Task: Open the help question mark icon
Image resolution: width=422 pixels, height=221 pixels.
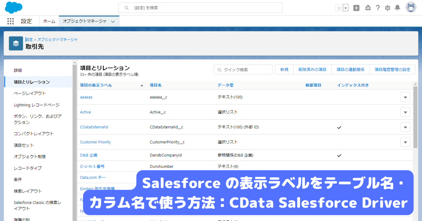Action: 378,8
